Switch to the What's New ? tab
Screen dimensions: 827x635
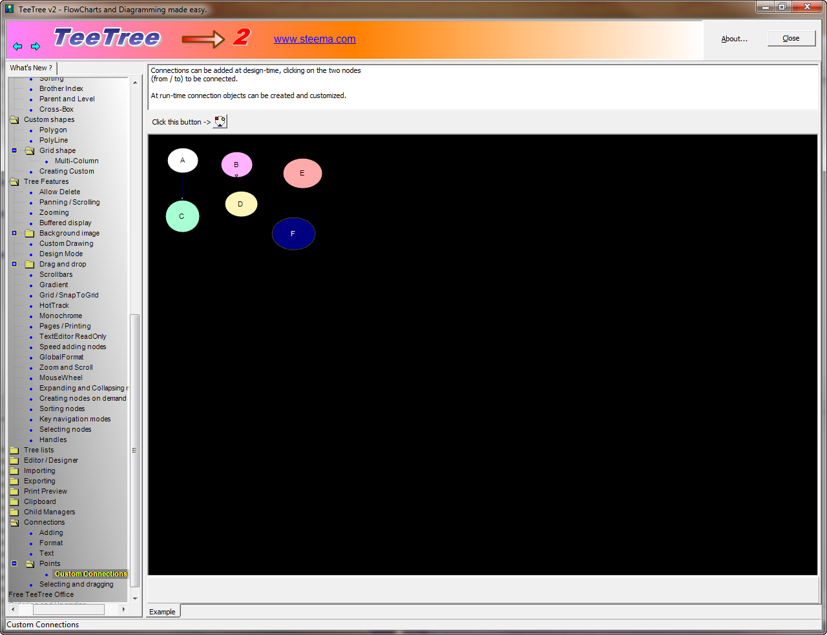[32, 68]
